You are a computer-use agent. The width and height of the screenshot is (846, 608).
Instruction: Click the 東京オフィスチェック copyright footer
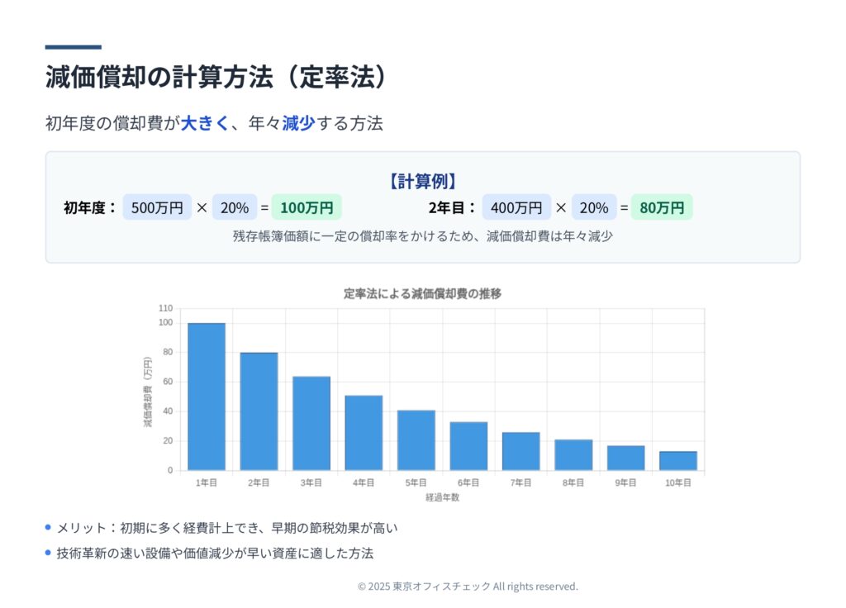pyautogui.click(x=468, y=587)
